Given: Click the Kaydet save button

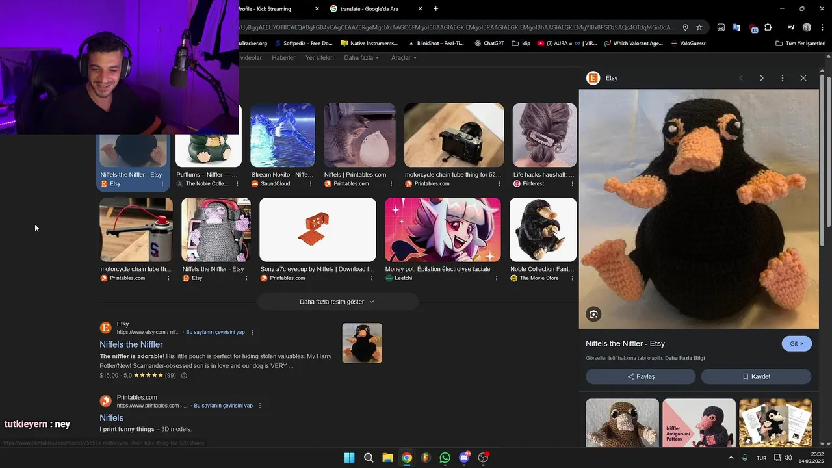Looking at the screenshot, I should (756, 376).
